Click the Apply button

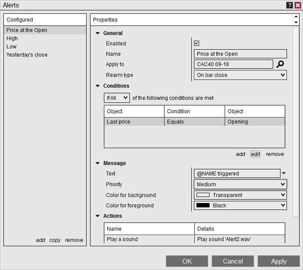(x=279, y=261)
